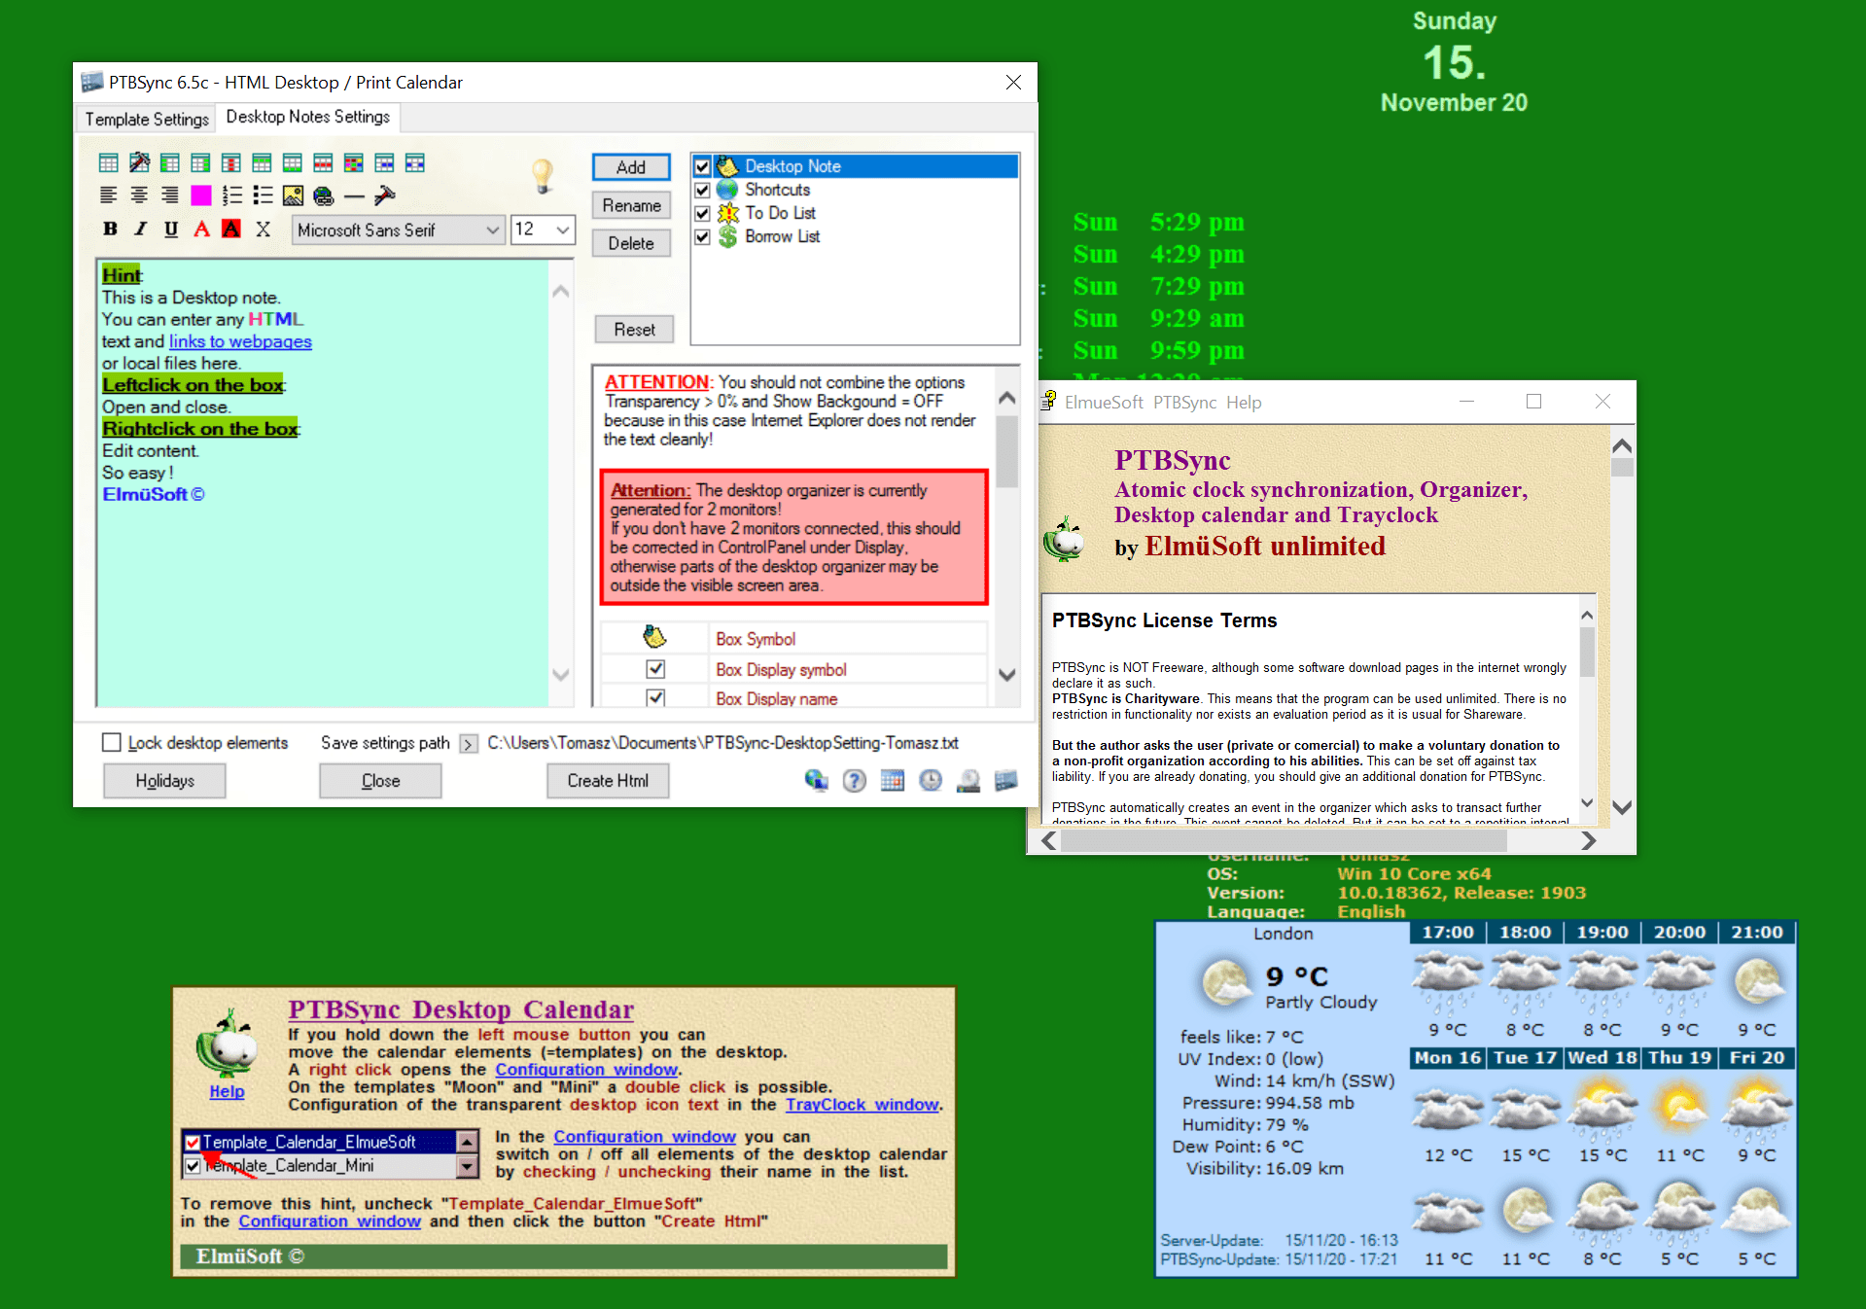The image size is (1866, 1309).
Task: Insert a hyperlink with globe-chain icon
Action: tap(324, 195)
